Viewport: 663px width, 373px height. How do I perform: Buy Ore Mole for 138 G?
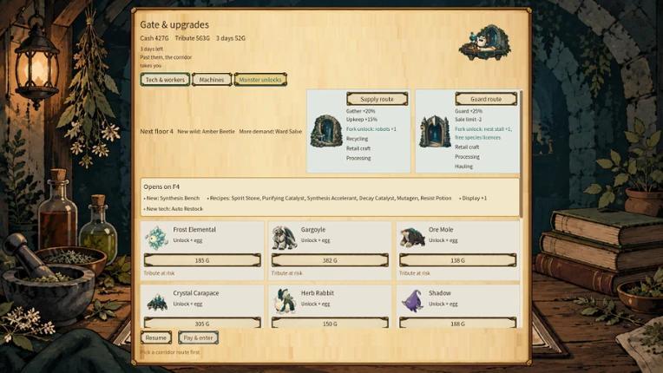(x=457, y=260)
